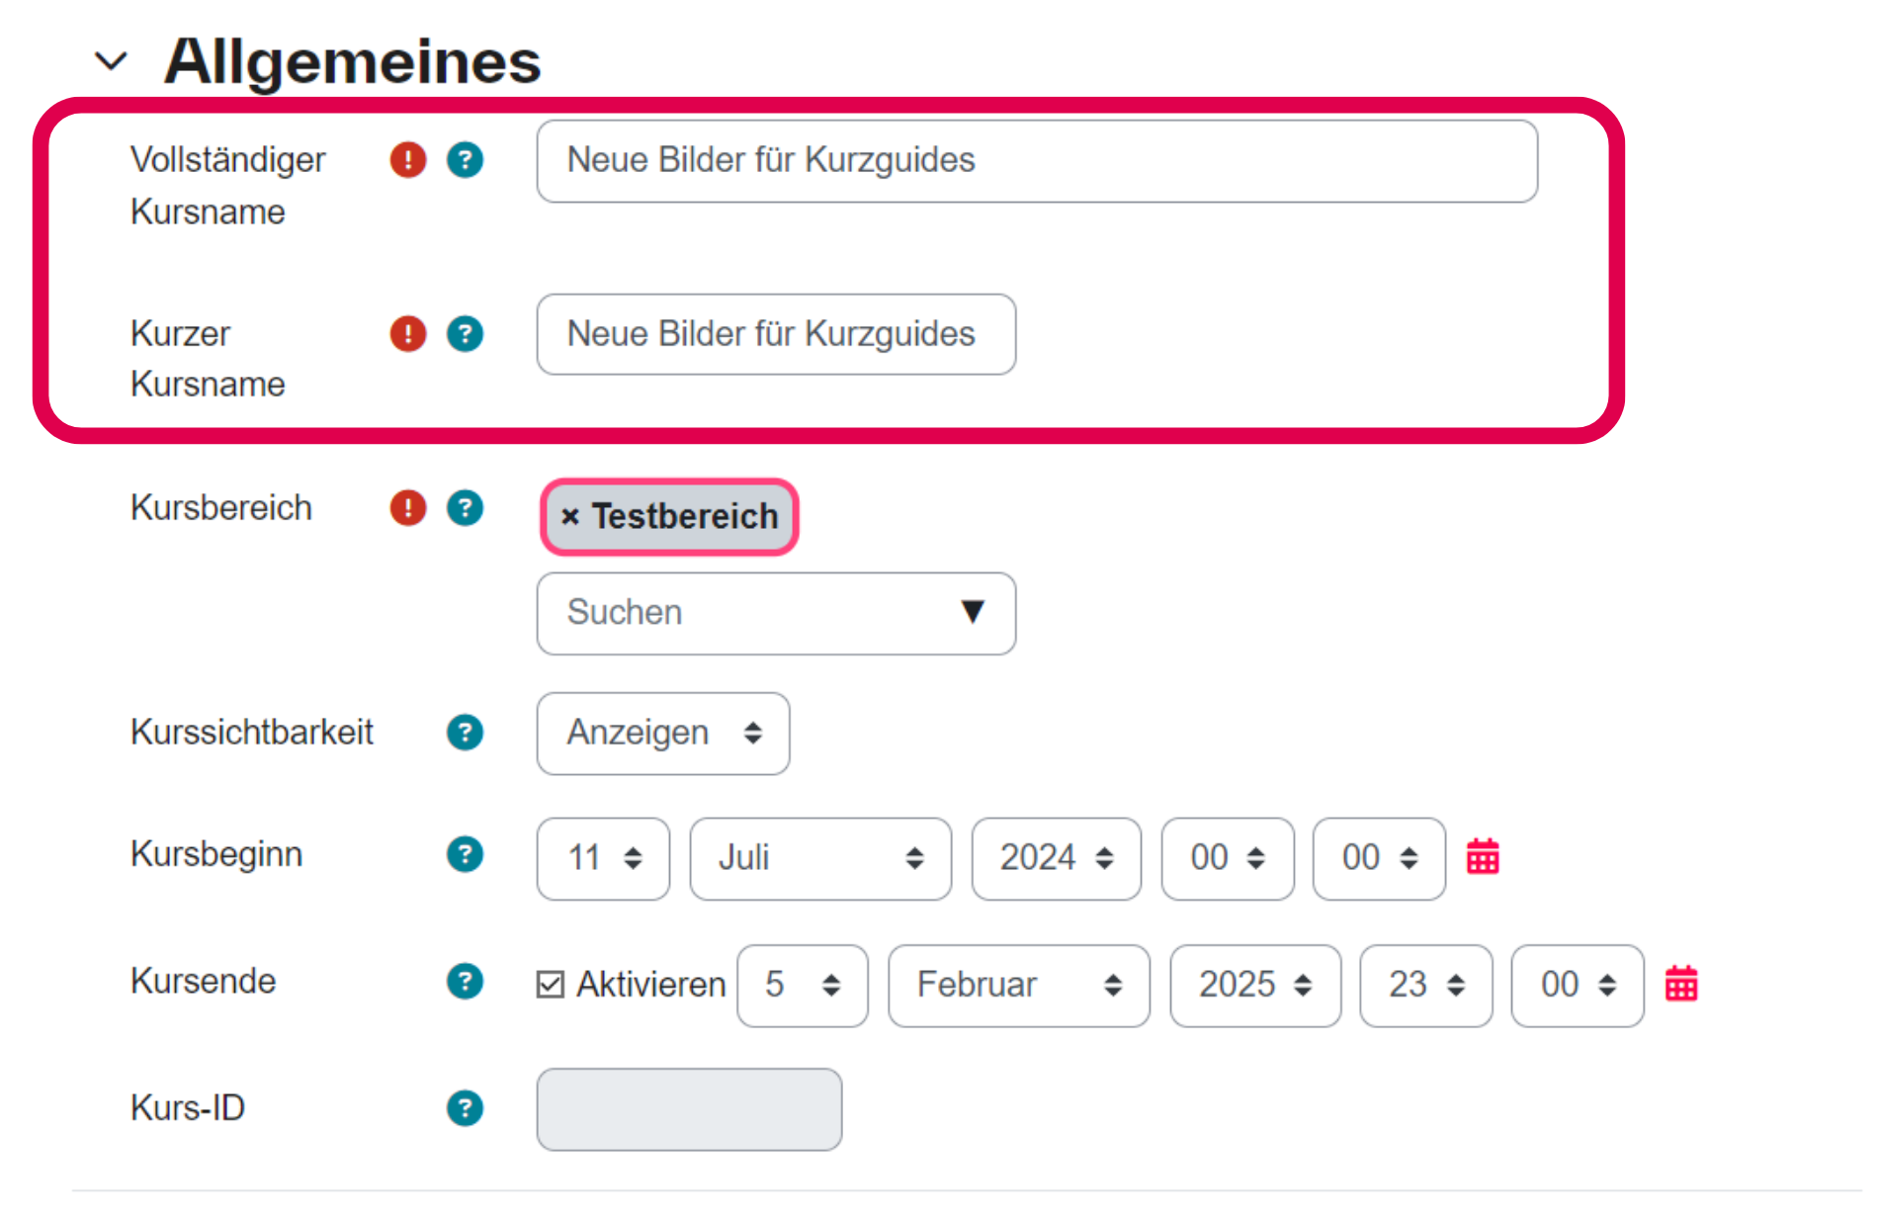The width and height of the screenshot is (1880, 1219).
Task: Open the Kursende month dropdown showing Februar
Action: (1018, 986)
